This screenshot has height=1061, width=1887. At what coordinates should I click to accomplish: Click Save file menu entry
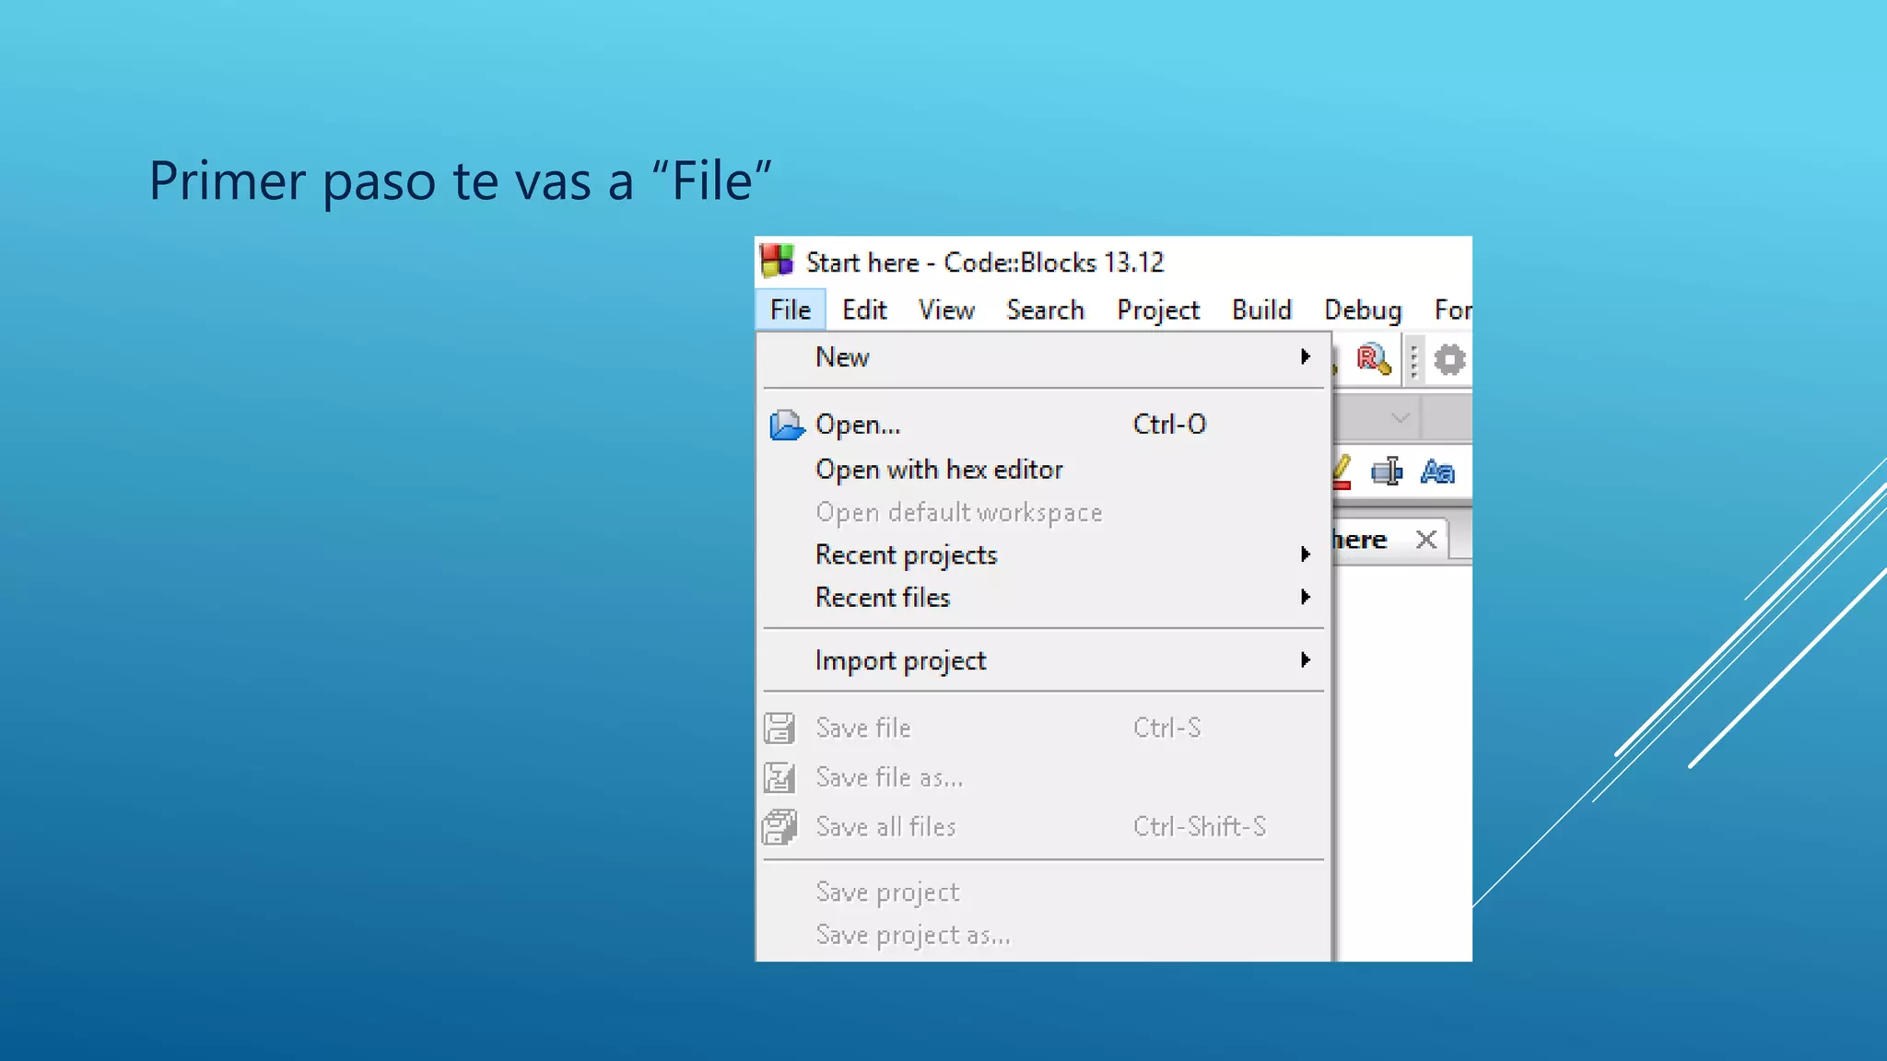(1044, 728)
